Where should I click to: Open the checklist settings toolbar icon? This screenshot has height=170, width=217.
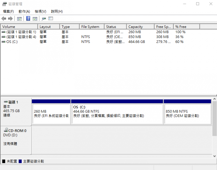click(51, 19)
